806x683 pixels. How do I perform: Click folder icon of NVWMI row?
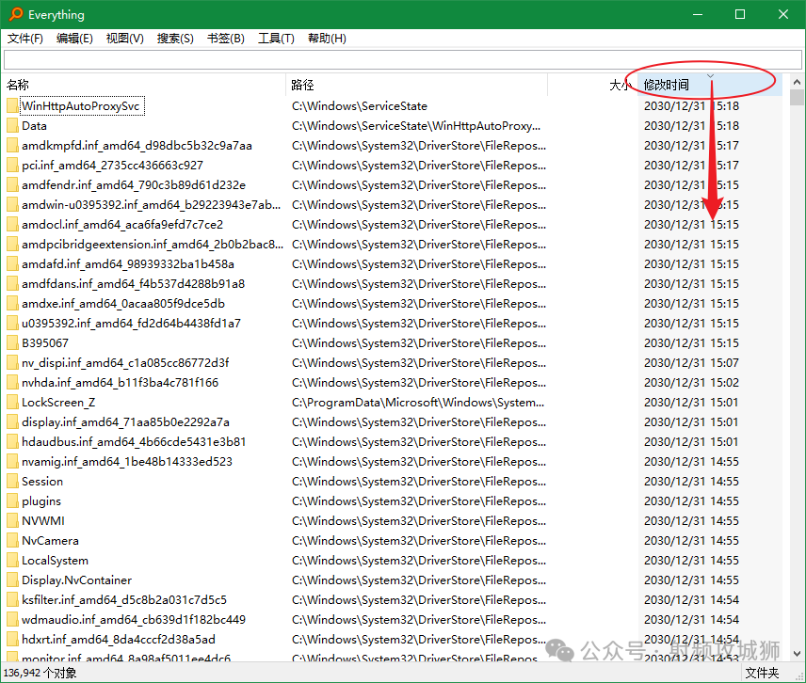tap(13, 521)
